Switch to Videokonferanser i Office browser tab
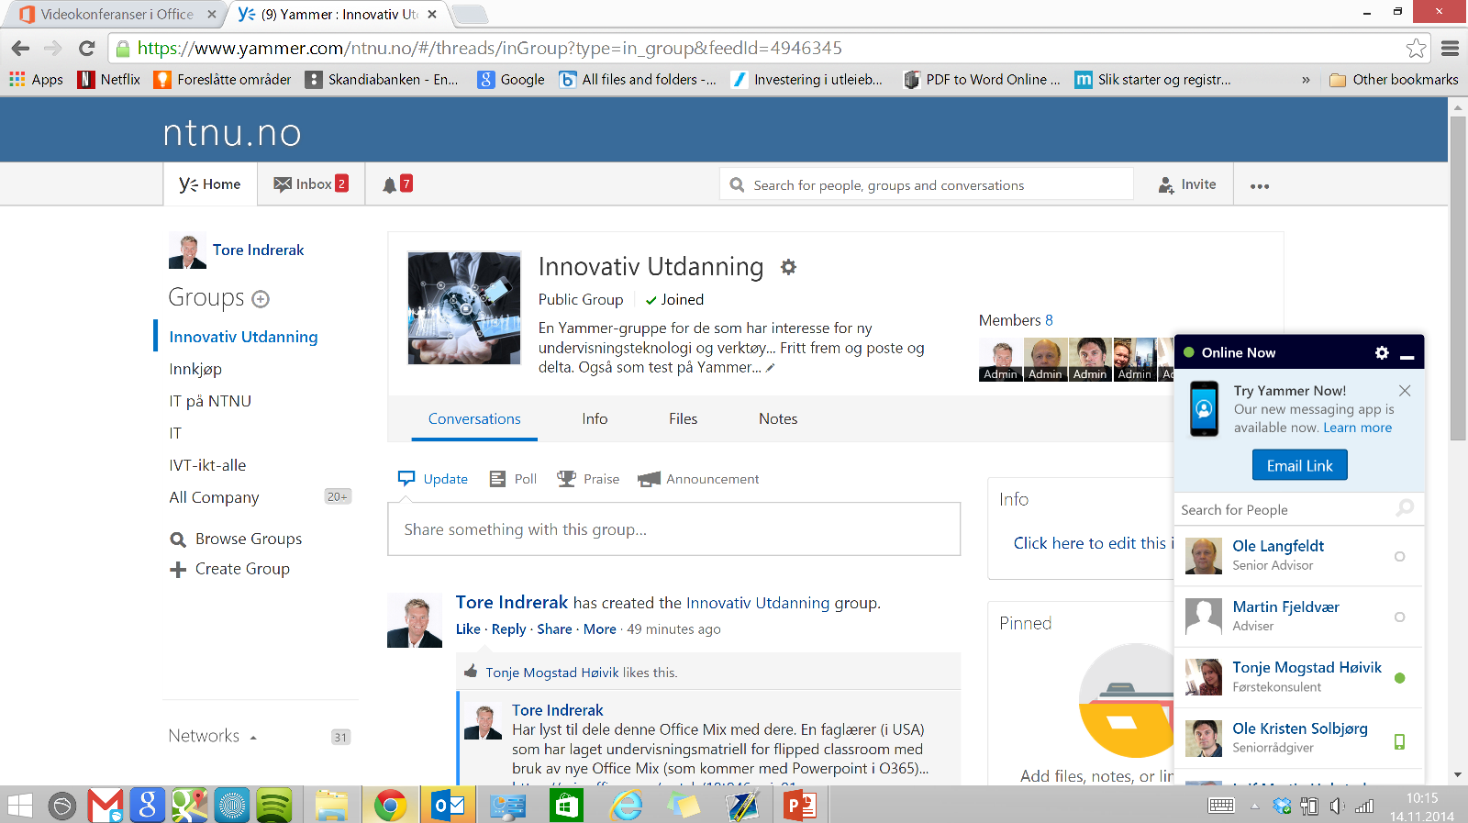 (x=117, y=15)
